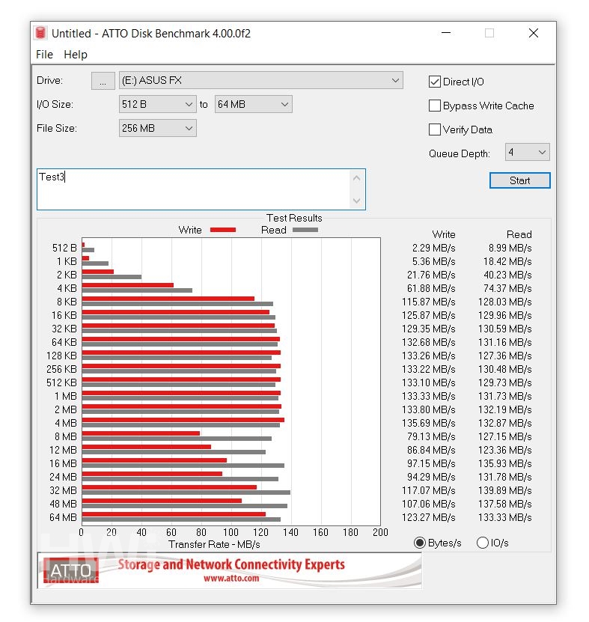Open the 512 B minimum I/O size dropdown

[157, 104]
